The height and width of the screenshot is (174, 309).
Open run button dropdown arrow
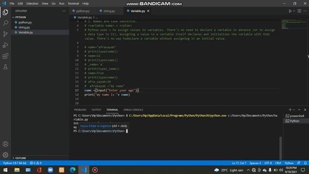tap(294, 11)
